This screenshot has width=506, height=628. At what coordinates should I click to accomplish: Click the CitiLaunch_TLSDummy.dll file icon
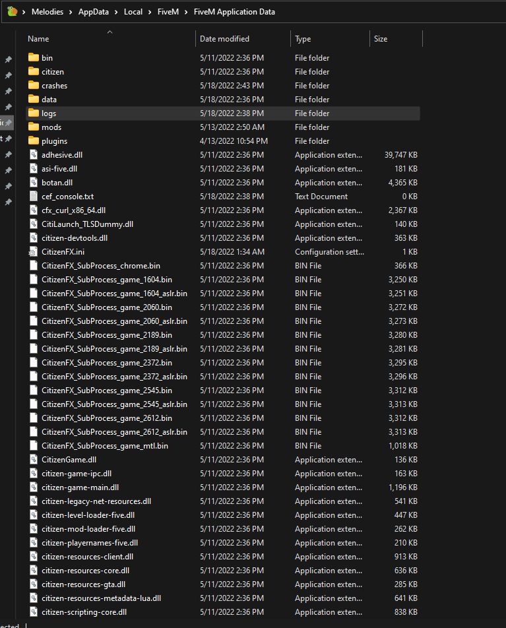pyautogui.click(x=34, y=224)
